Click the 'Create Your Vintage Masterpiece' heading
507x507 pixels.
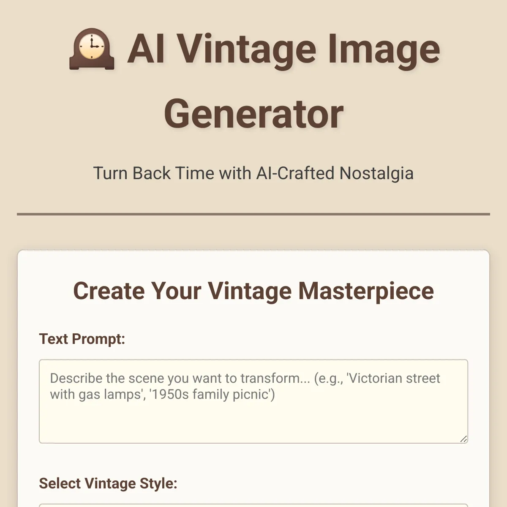(x=253, y=291)
